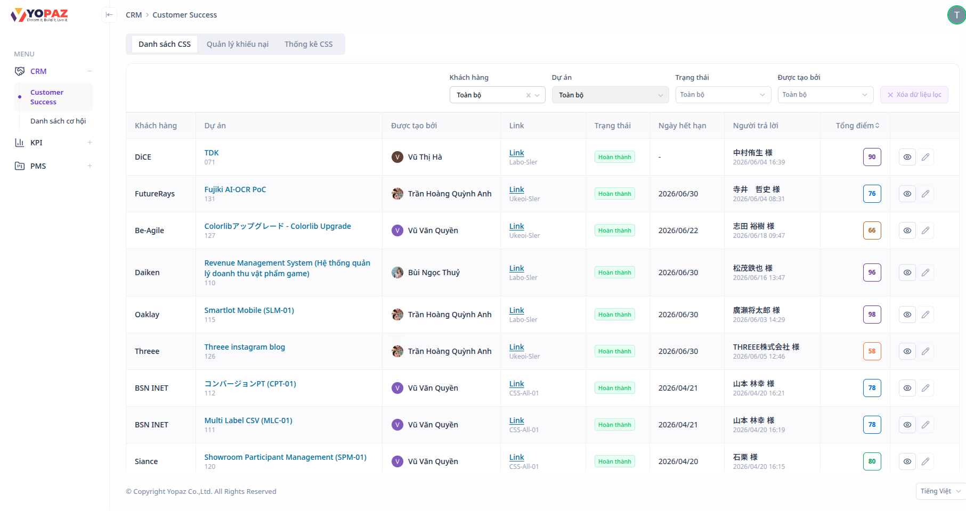Viewport: 966px width, 512px height.
Task: Select Customer Success in the sidebar
Action: click(53, 97)
